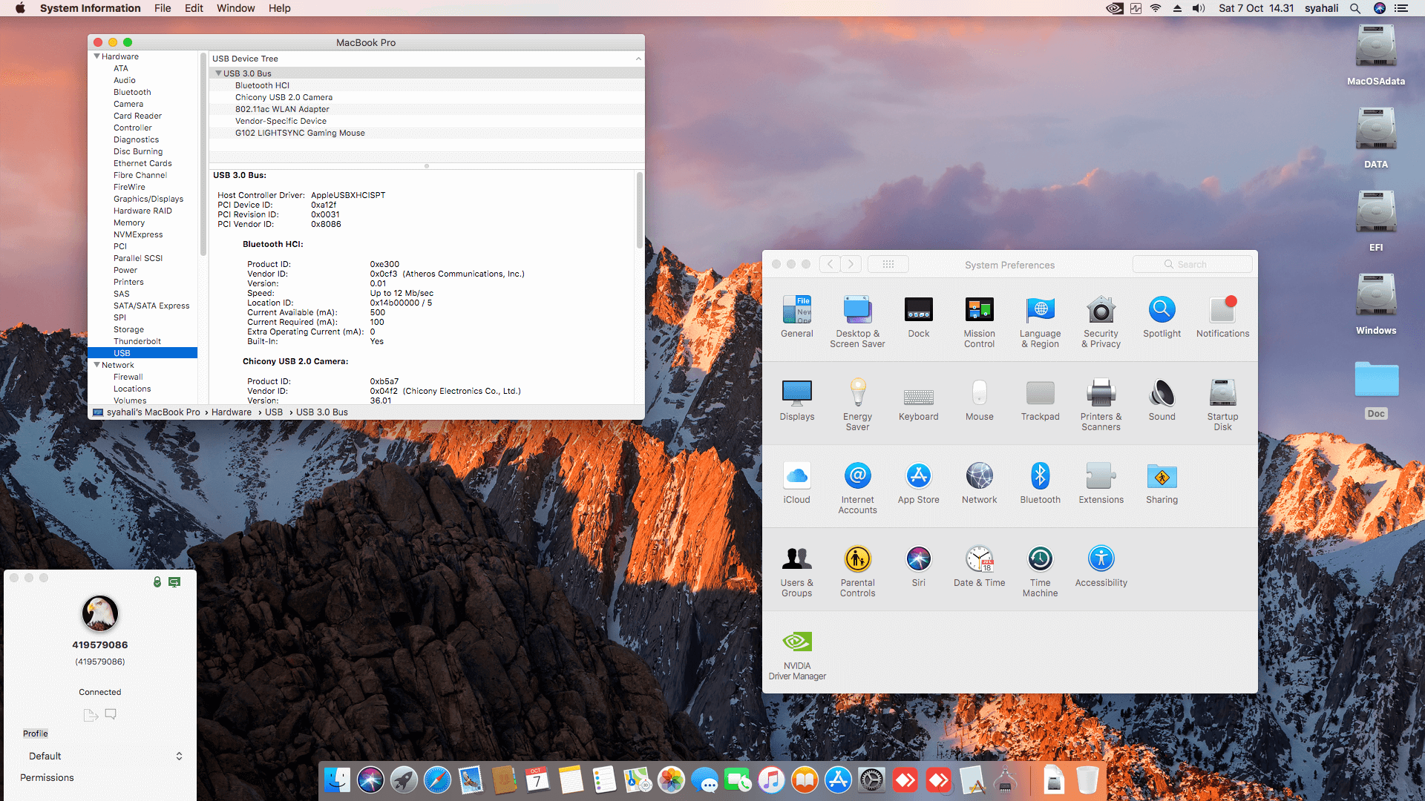The image size is (1425, 801).
Task: Open the Startup Disk pane
Action: pyautogui.click(x=1222, y=394)
